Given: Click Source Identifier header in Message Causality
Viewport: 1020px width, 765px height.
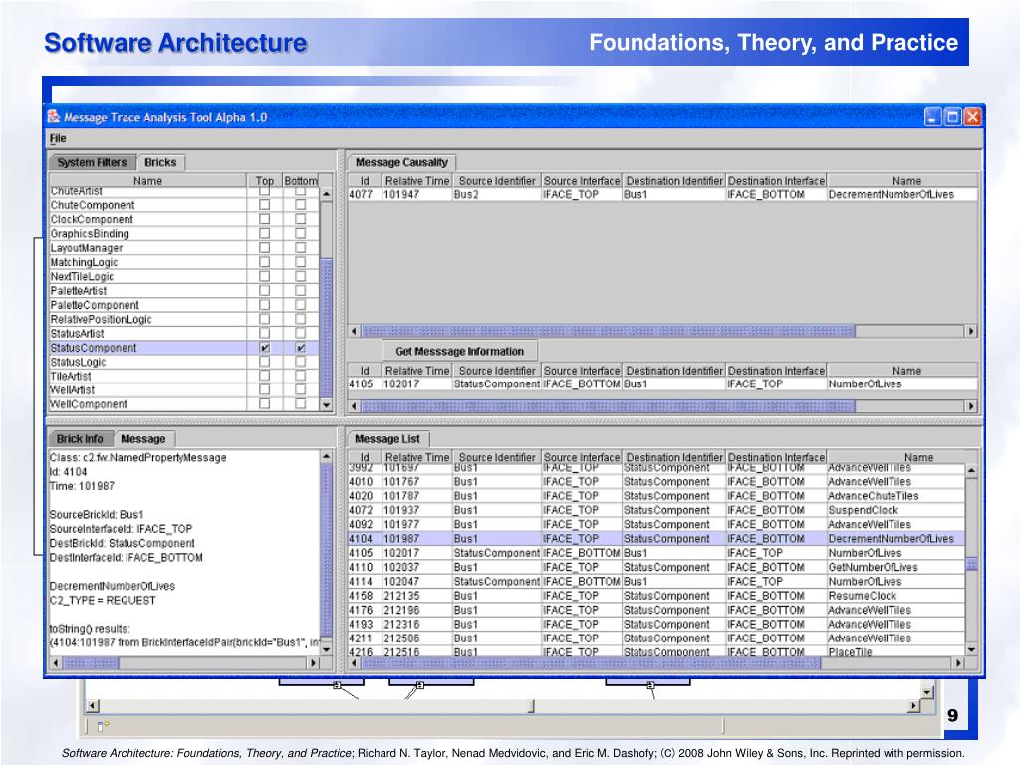Looking at the screenshot, I should click(x=497, y=181).
